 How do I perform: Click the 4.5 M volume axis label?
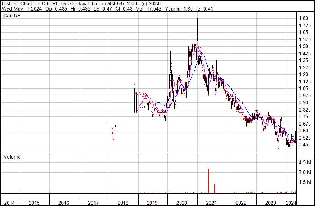[x=305, y=162]
